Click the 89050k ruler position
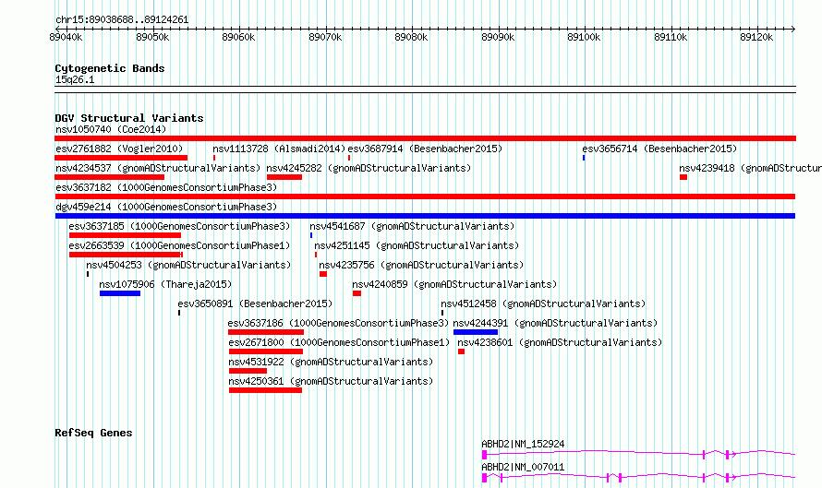Image resolution: width=822 pixels, height=488 pixels. (x=152, y=37)
